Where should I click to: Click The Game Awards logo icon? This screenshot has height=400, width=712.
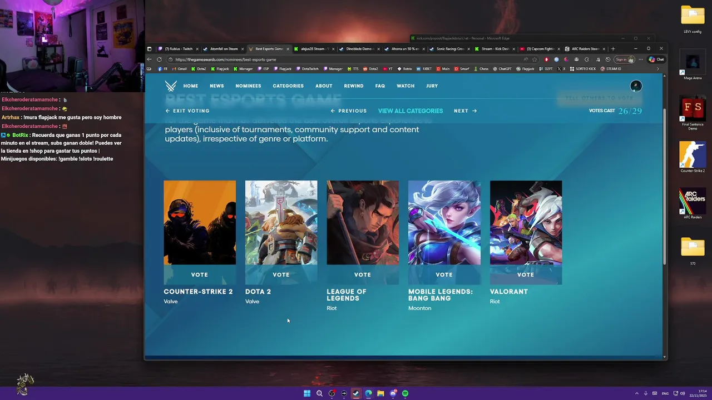(171, 86)
